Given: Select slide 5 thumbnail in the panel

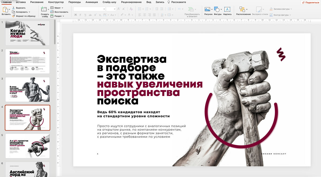Looking at the screenshot, I should tap(28, 146).
